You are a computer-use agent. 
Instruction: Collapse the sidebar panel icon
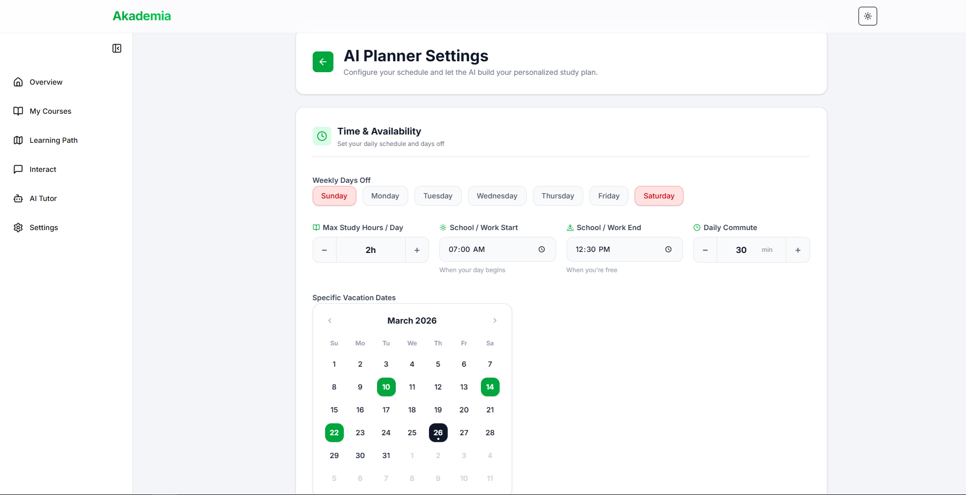tap(117, 48)
